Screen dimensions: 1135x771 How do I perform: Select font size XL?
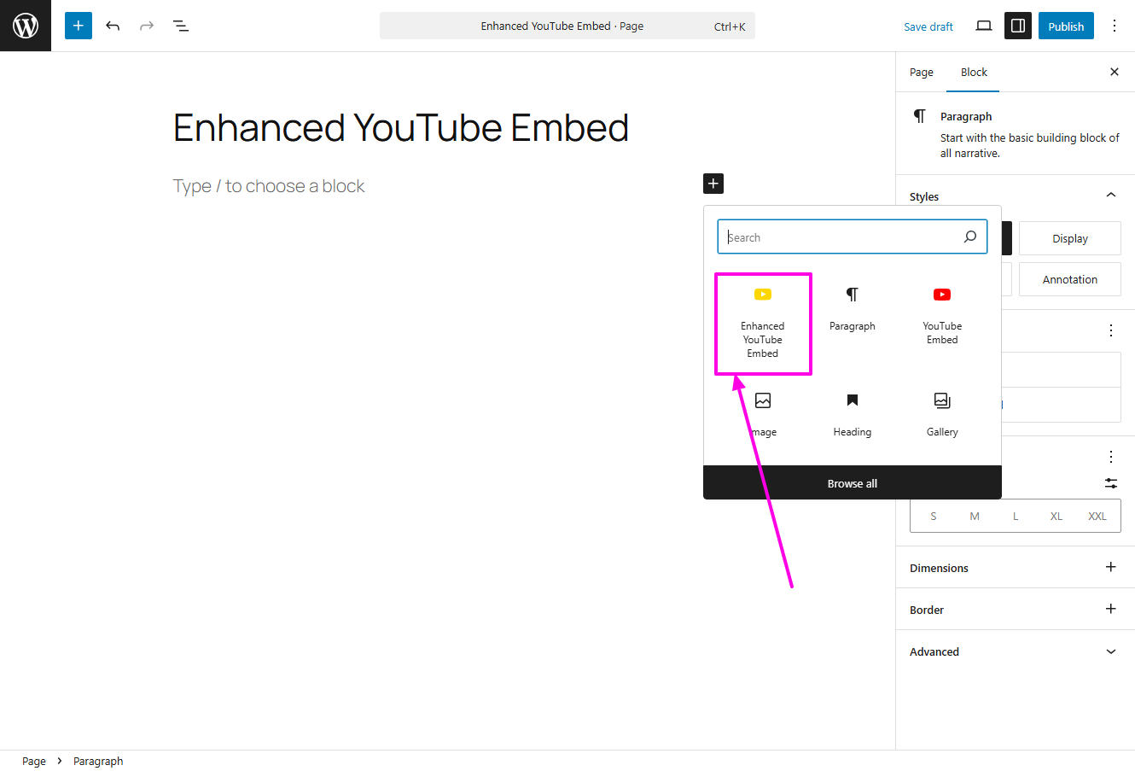tap(1056, 516)
